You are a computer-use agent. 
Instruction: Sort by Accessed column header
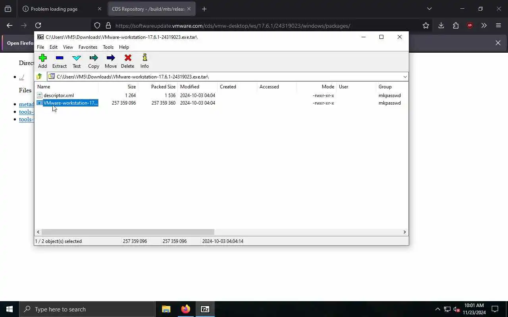[277, 86]
